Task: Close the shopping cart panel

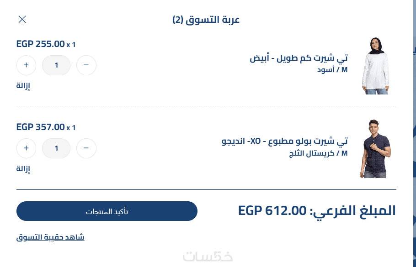Action: tap(22, 19)
